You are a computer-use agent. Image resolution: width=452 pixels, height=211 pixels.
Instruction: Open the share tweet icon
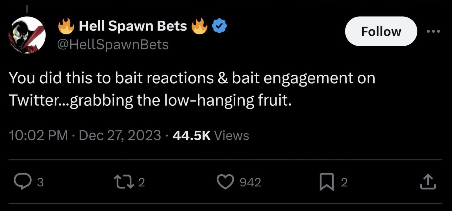pos(428,182)
